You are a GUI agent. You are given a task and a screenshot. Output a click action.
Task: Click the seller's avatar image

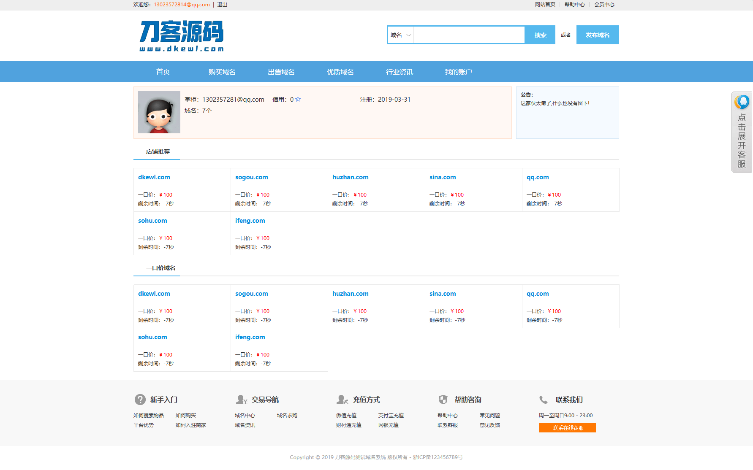point(159,112)
